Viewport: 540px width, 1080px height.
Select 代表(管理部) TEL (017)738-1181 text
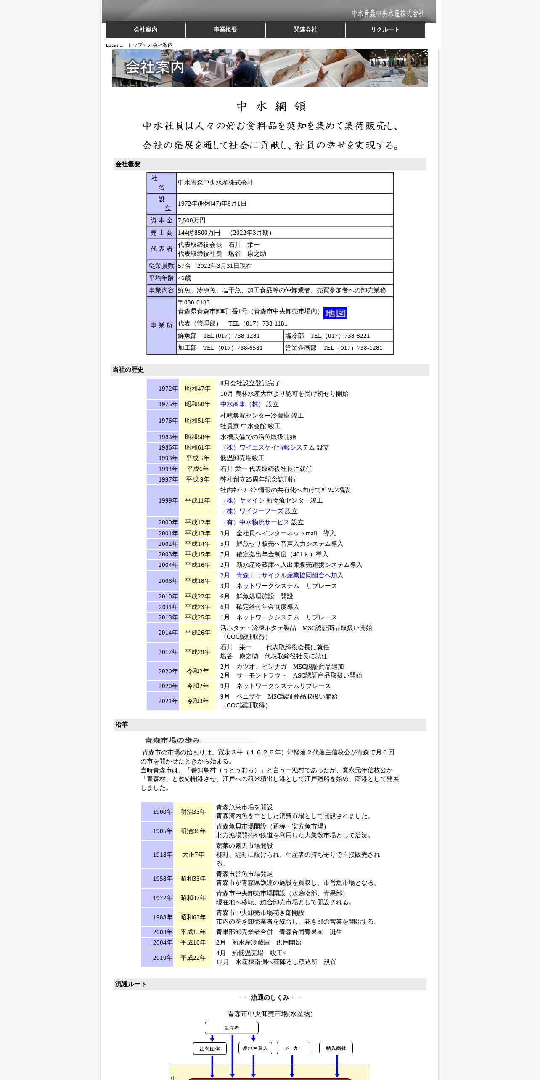pyautogui.click(x=233, y=323)
